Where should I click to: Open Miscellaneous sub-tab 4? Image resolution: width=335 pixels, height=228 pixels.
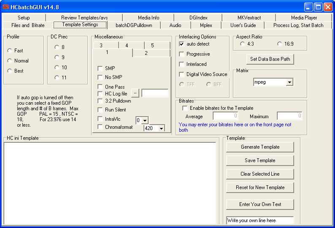pos(131,45)
